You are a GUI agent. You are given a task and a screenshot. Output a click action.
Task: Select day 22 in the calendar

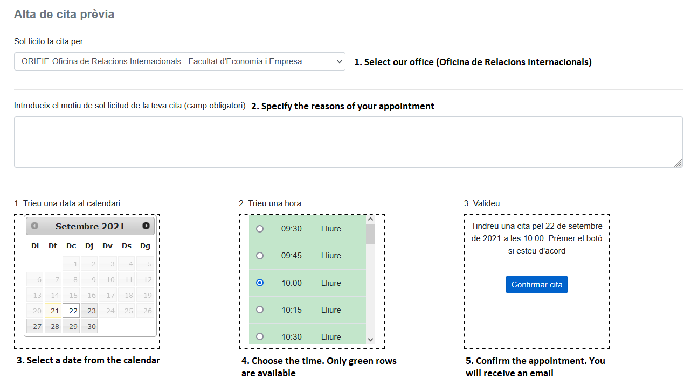point(73,311)
